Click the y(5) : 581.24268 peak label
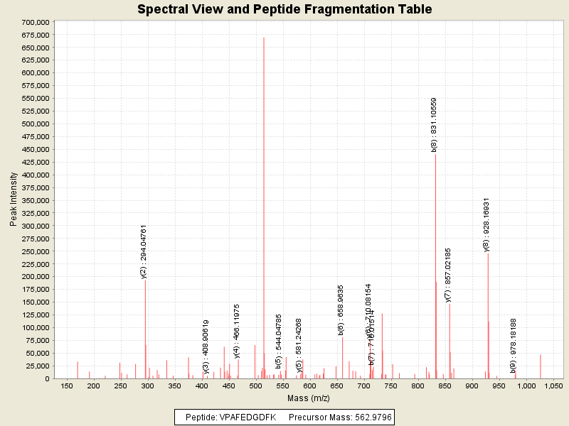The image size is (569, 426). click(299, 345)
